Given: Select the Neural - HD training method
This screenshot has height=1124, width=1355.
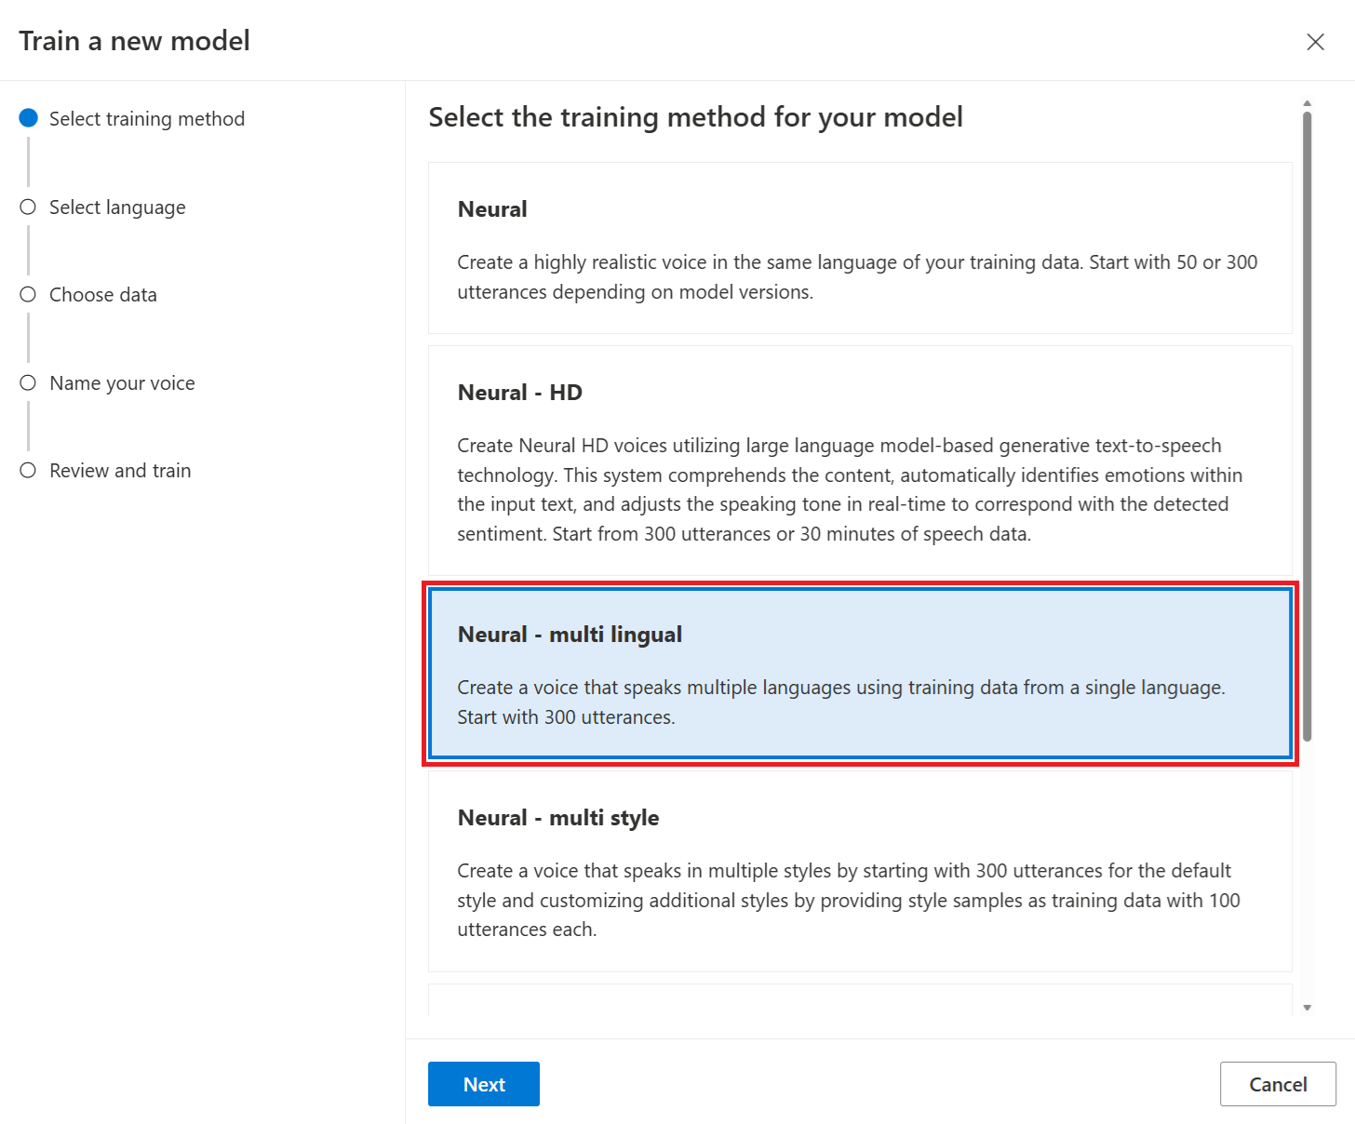Looking at the screenshot, I should (x=860, y=461).
